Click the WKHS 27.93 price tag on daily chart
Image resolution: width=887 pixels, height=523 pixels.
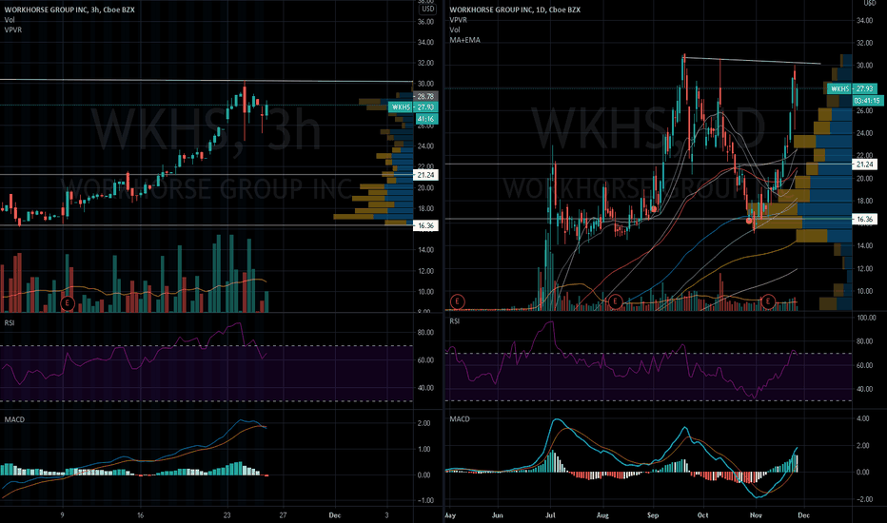pos(853,88)
